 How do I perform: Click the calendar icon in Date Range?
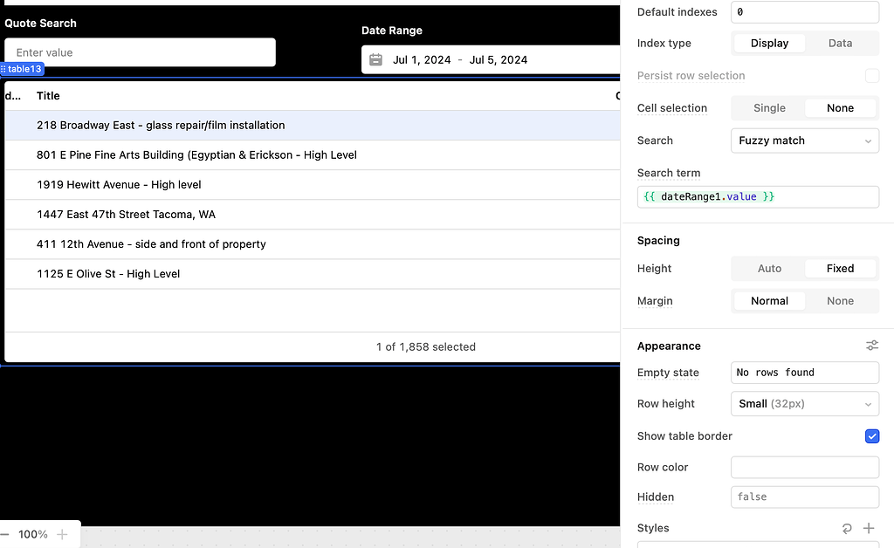point(376,60)
